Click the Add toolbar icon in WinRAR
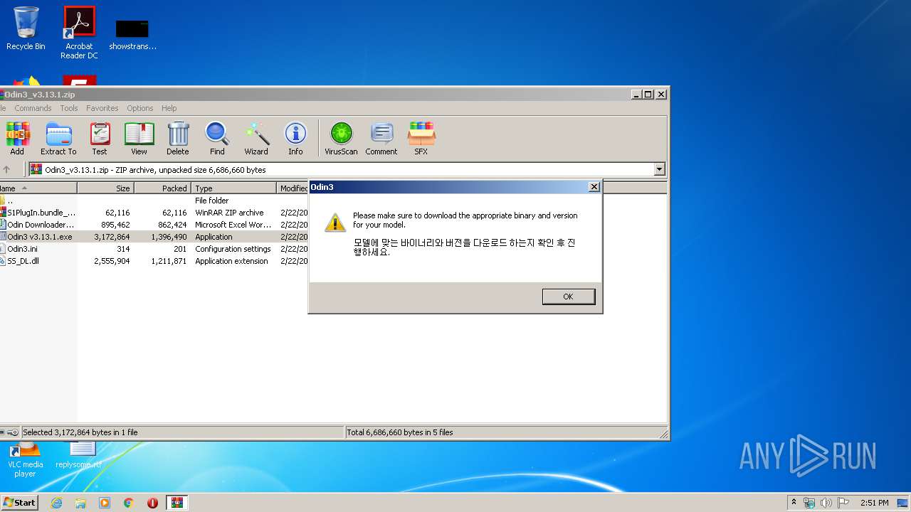911x512 pixels. (17, 139)
